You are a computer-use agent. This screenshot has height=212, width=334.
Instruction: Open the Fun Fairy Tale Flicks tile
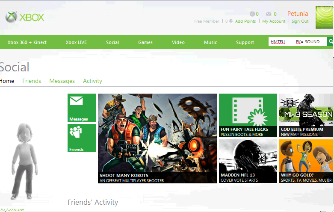click(x=248, y=115)
